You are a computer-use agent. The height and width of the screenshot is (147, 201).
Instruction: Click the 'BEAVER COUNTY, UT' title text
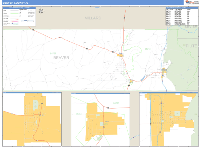[16, 3]
